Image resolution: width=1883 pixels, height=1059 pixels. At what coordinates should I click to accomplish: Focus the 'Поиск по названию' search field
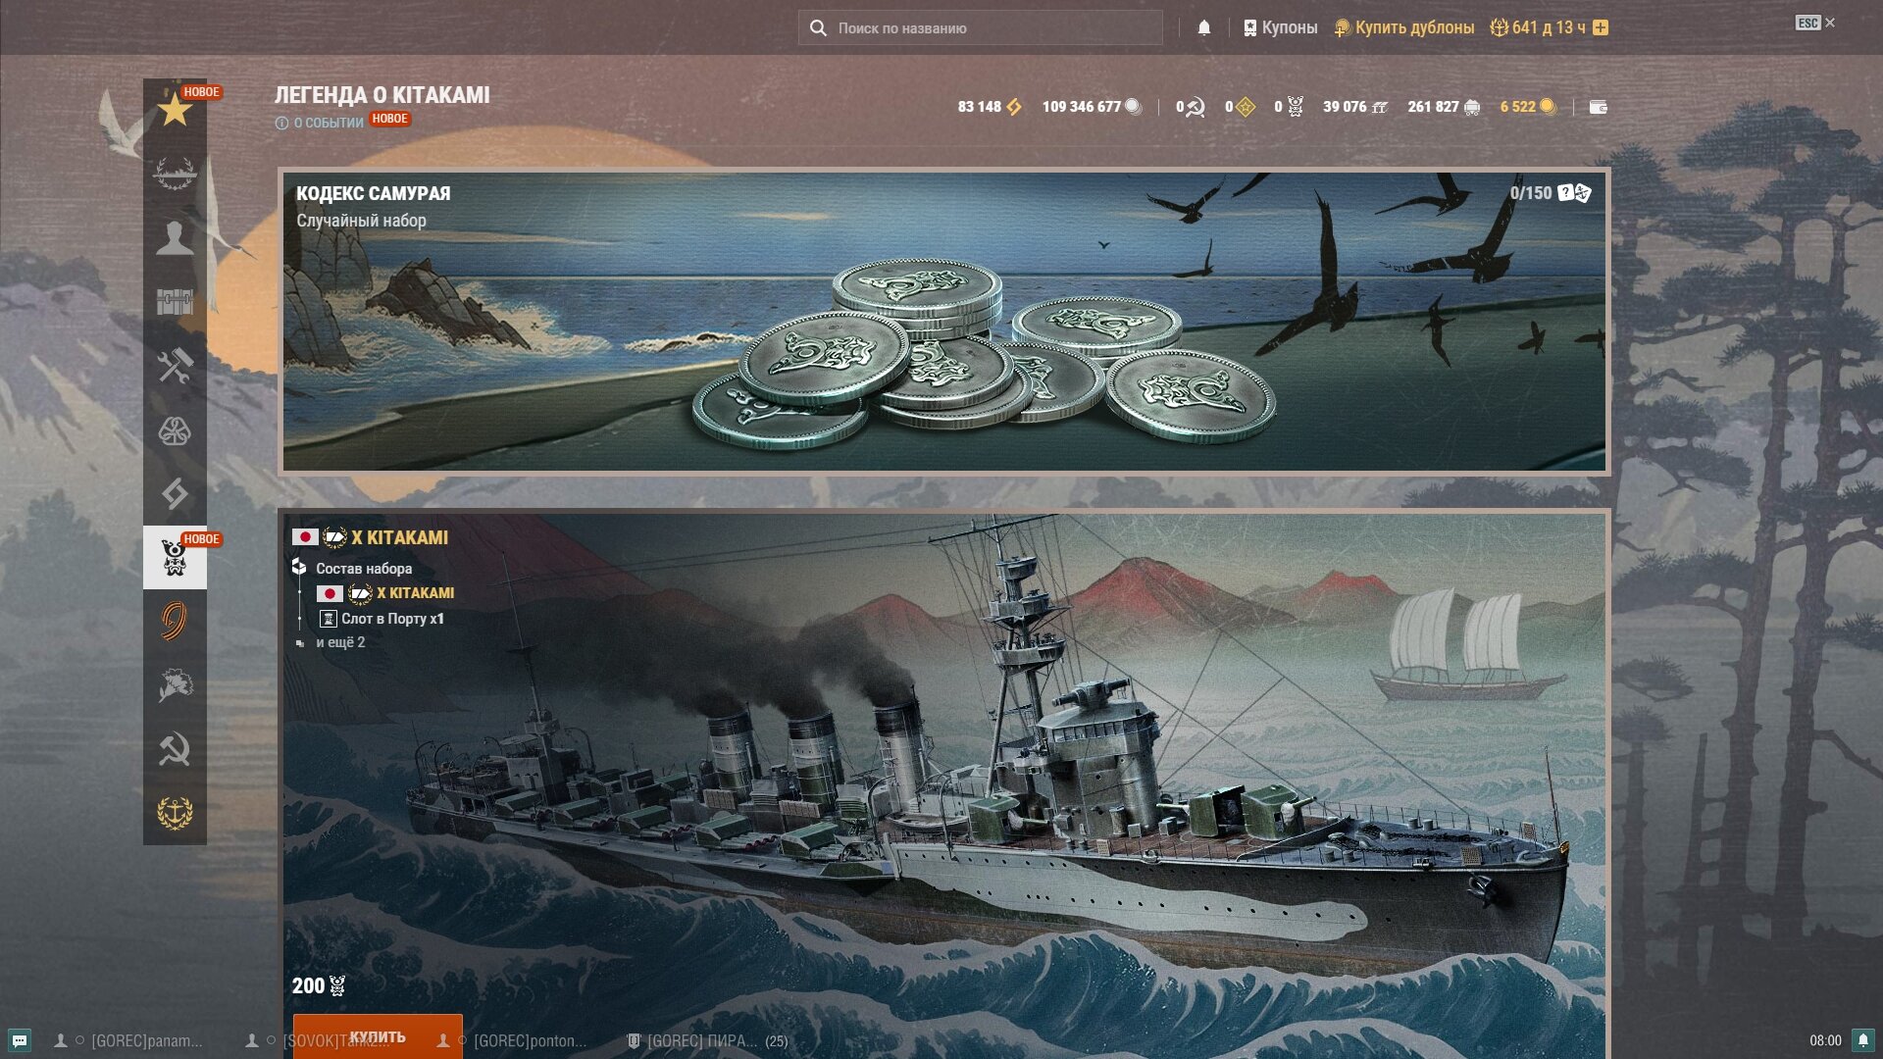(x=980, y=27)
